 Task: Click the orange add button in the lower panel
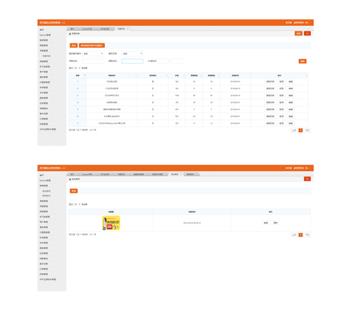(73, 191)
